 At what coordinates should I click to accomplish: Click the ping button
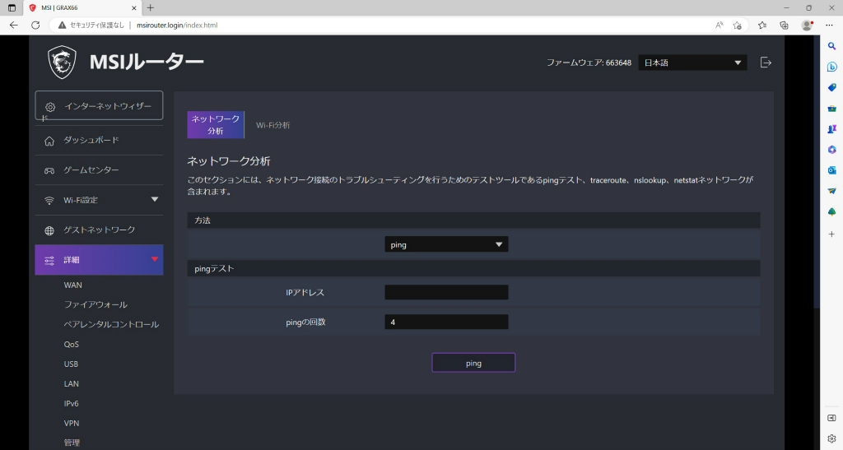coord(473,363)
